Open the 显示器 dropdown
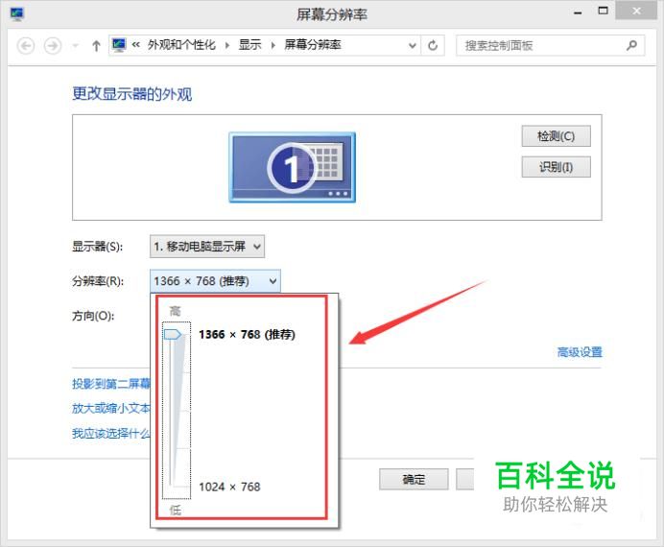 click(207, 247)
